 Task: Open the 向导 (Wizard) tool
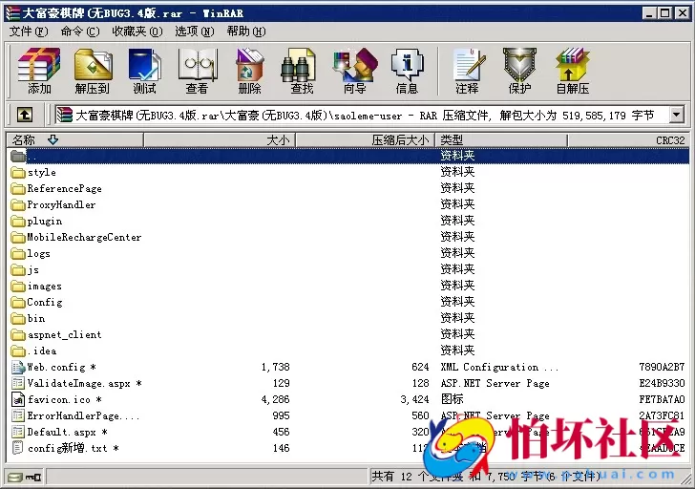[x=354, y=71]
